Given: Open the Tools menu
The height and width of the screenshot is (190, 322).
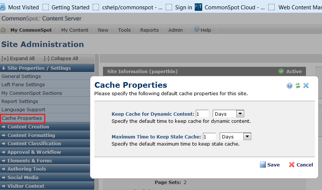Looking at the screenshot, I should [124, 30].
